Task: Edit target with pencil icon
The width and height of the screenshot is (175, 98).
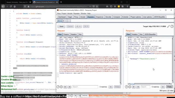Action: 168,26
